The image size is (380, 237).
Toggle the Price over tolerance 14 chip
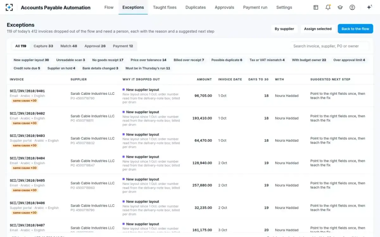point(149,60)
